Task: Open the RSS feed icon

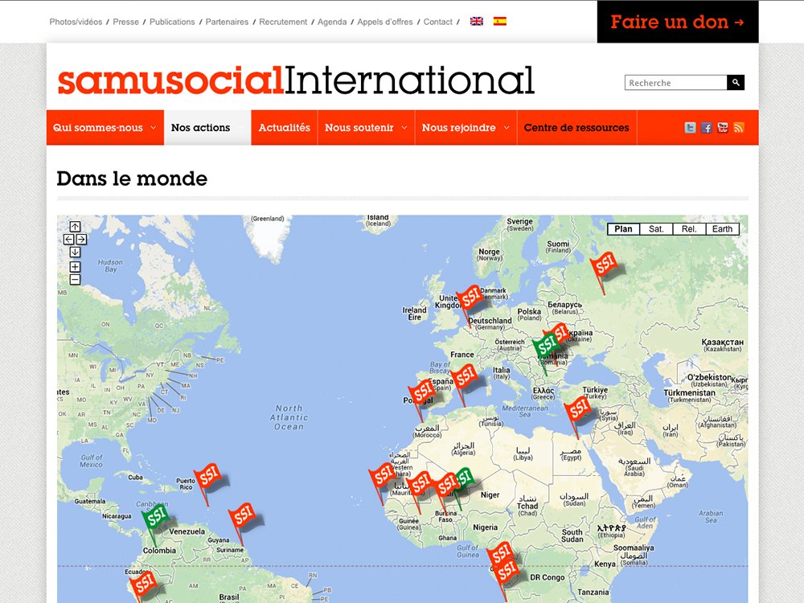Action: (x=739, y=128)
